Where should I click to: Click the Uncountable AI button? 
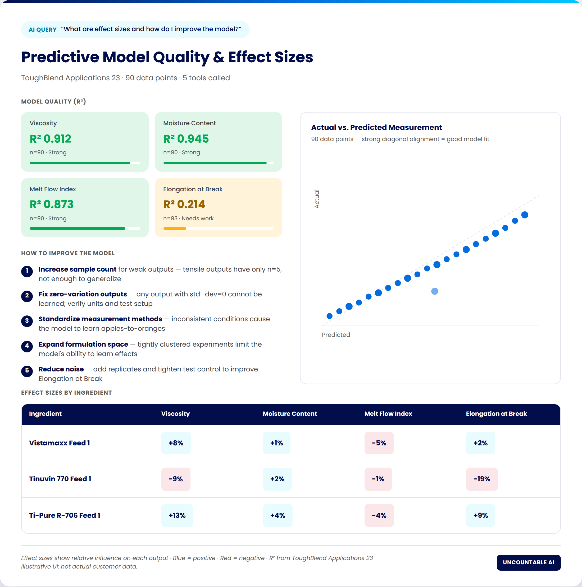point(529,562)
